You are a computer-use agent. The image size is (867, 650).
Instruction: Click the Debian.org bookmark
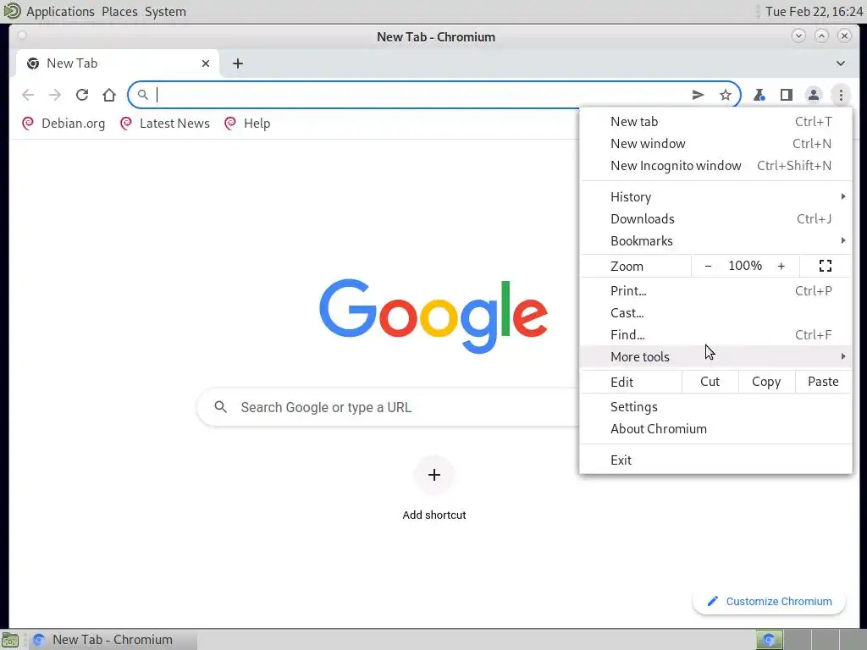[63, 124]
